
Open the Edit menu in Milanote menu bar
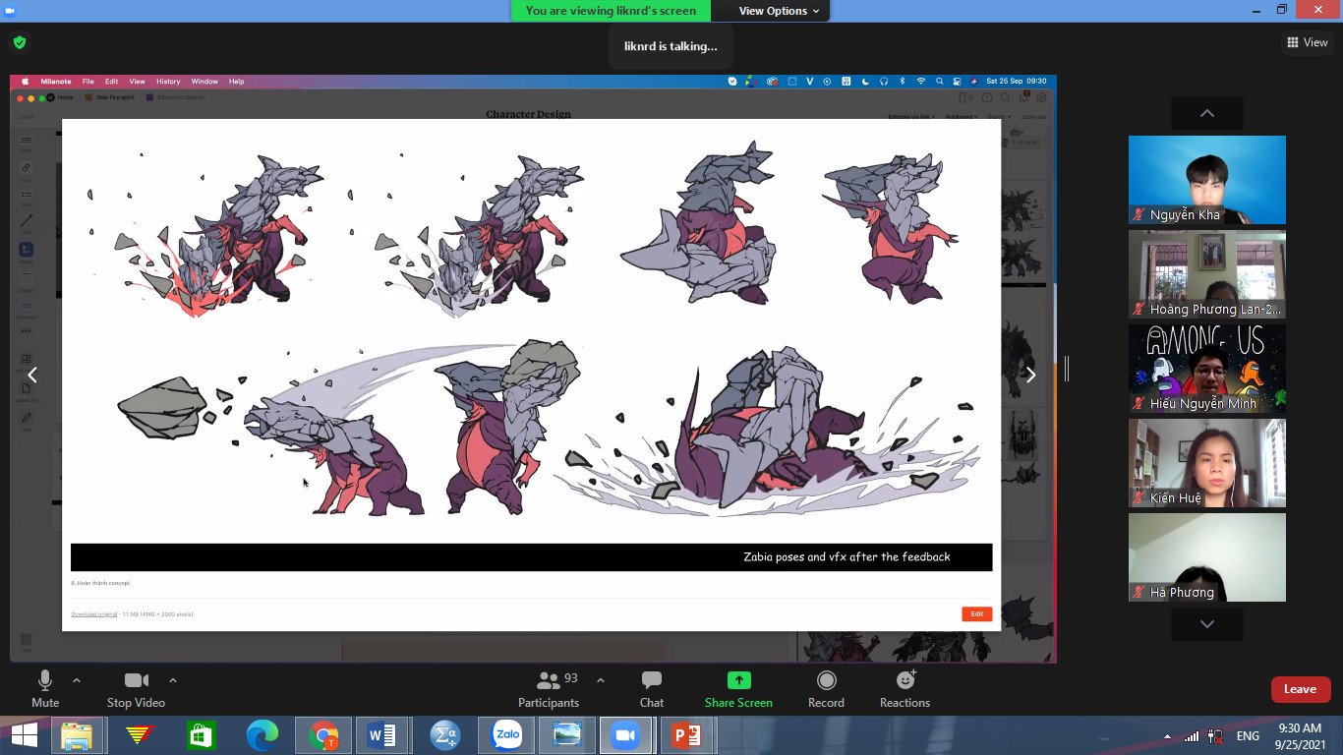tap(112, 82)
